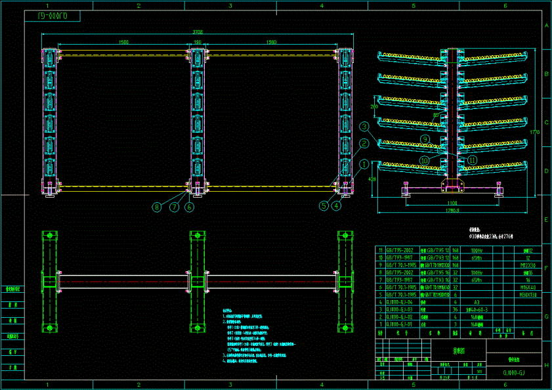Select the 260 spacing dimension

click(x=374, y=106)
